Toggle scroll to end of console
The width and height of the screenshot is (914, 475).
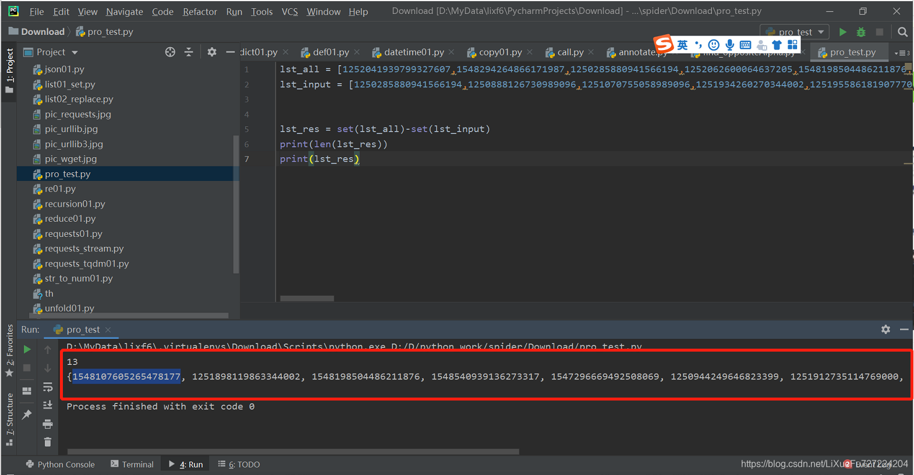tap(48, 405)
